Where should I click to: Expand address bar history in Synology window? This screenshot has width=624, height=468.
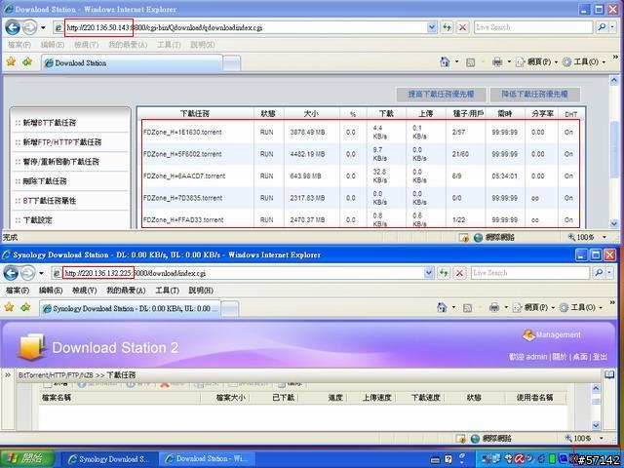[429, 273]
